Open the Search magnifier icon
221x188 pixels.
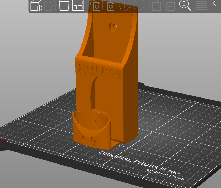185,5
